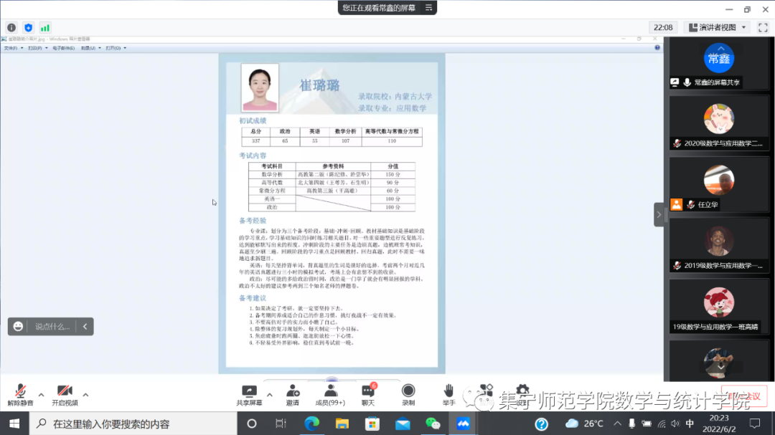
Task: Unmute the microphone (解除静音)
Action: click(21, 395)
